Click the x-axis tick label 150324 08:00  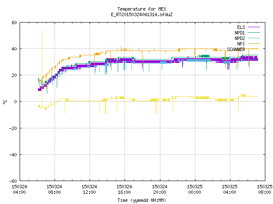[54, 190]
